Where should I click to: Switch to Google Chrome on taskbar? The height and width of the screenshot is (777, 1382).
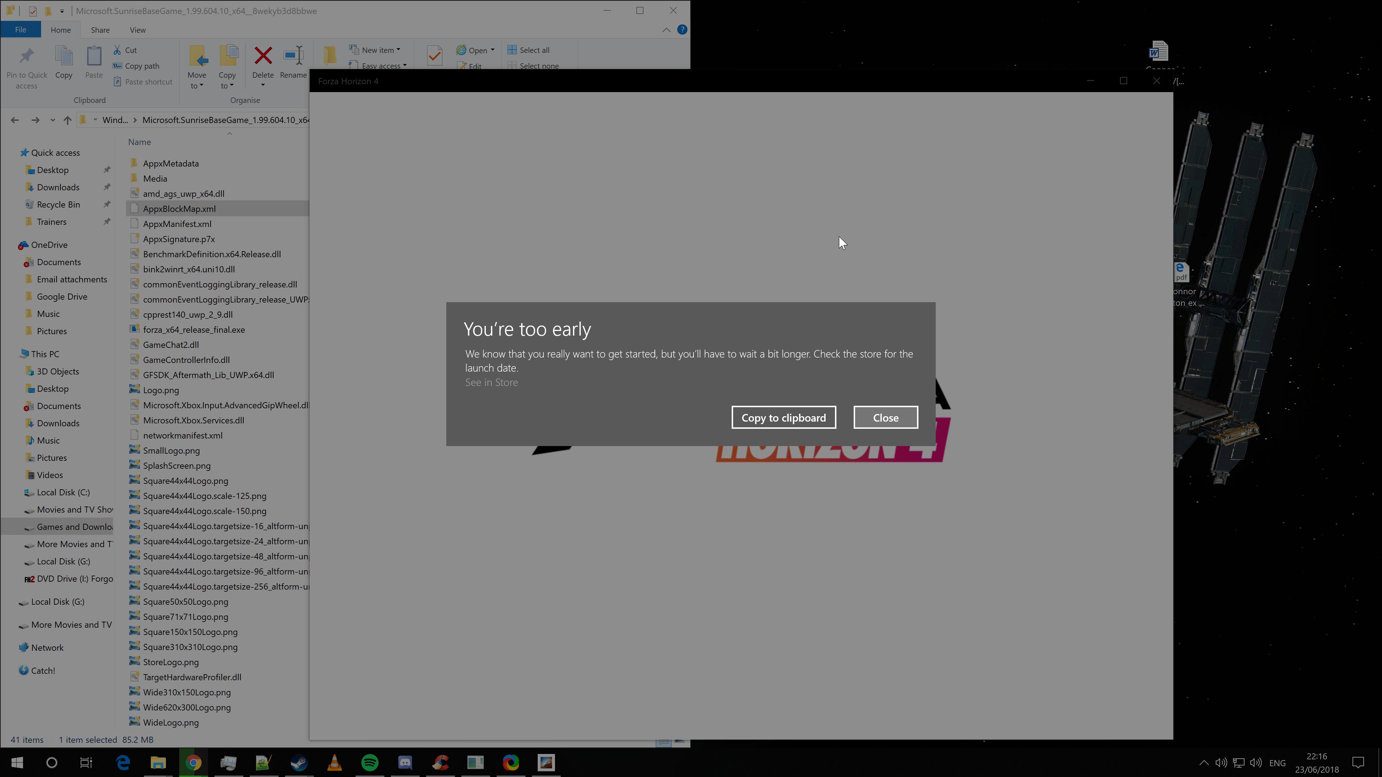[193, 763]
